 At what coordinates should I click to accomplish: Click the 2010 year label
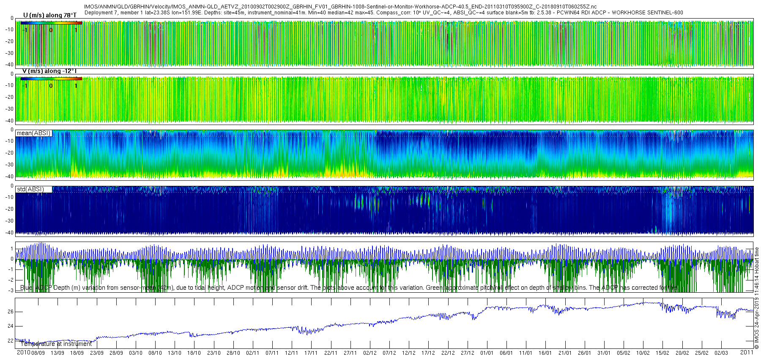[x=23, y=352]
